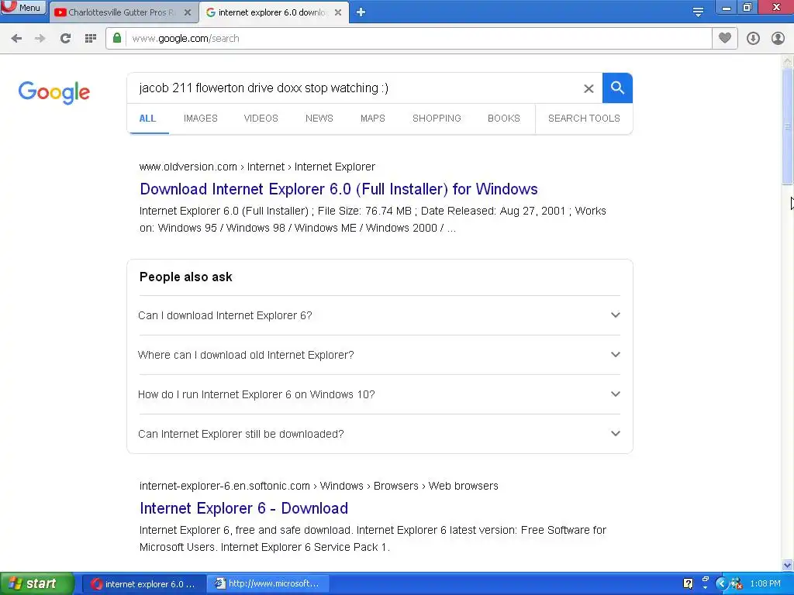Open Internet Explorer 6 - Download link
The image size is (794, 595).
point(243,508)
